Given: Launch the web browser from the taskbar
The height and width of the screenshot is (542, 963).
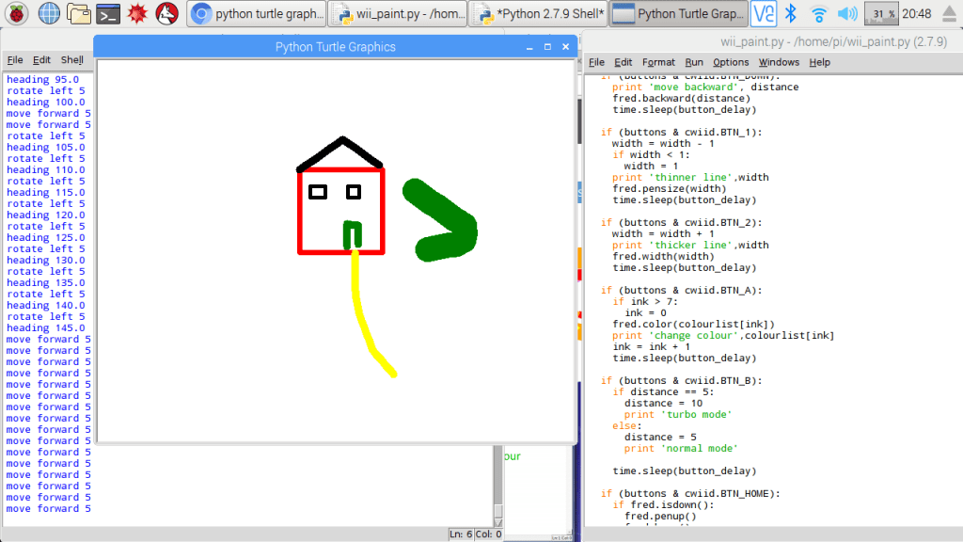Looking at the screenshot, I should [x=50, y=14].
